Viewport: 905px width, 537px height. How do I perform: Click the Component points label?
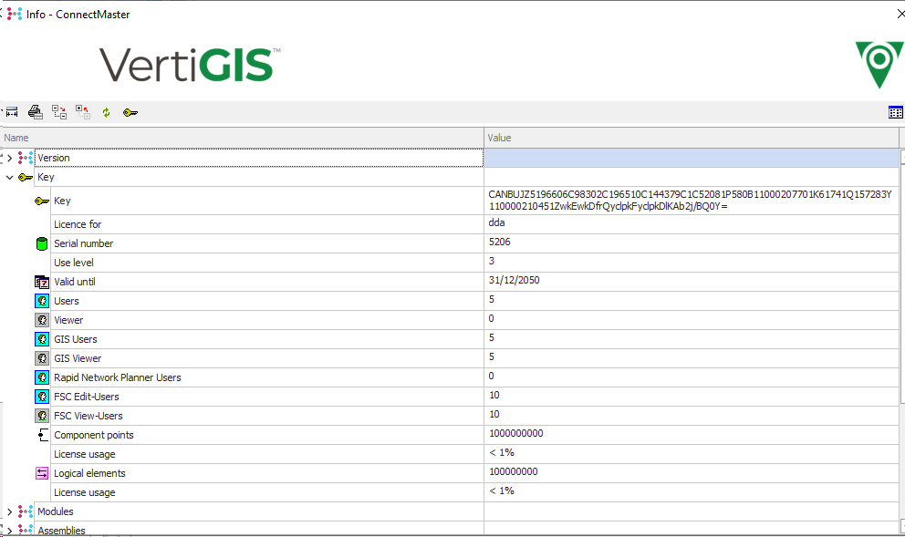(93, 435)
